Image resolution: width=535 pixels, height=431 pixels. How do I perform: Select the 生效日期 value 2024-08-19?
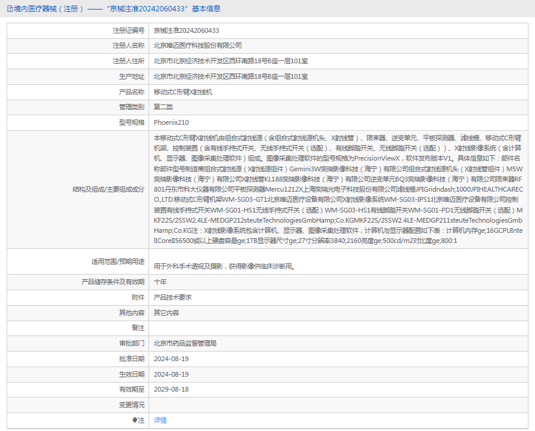(x=171, y=374)
